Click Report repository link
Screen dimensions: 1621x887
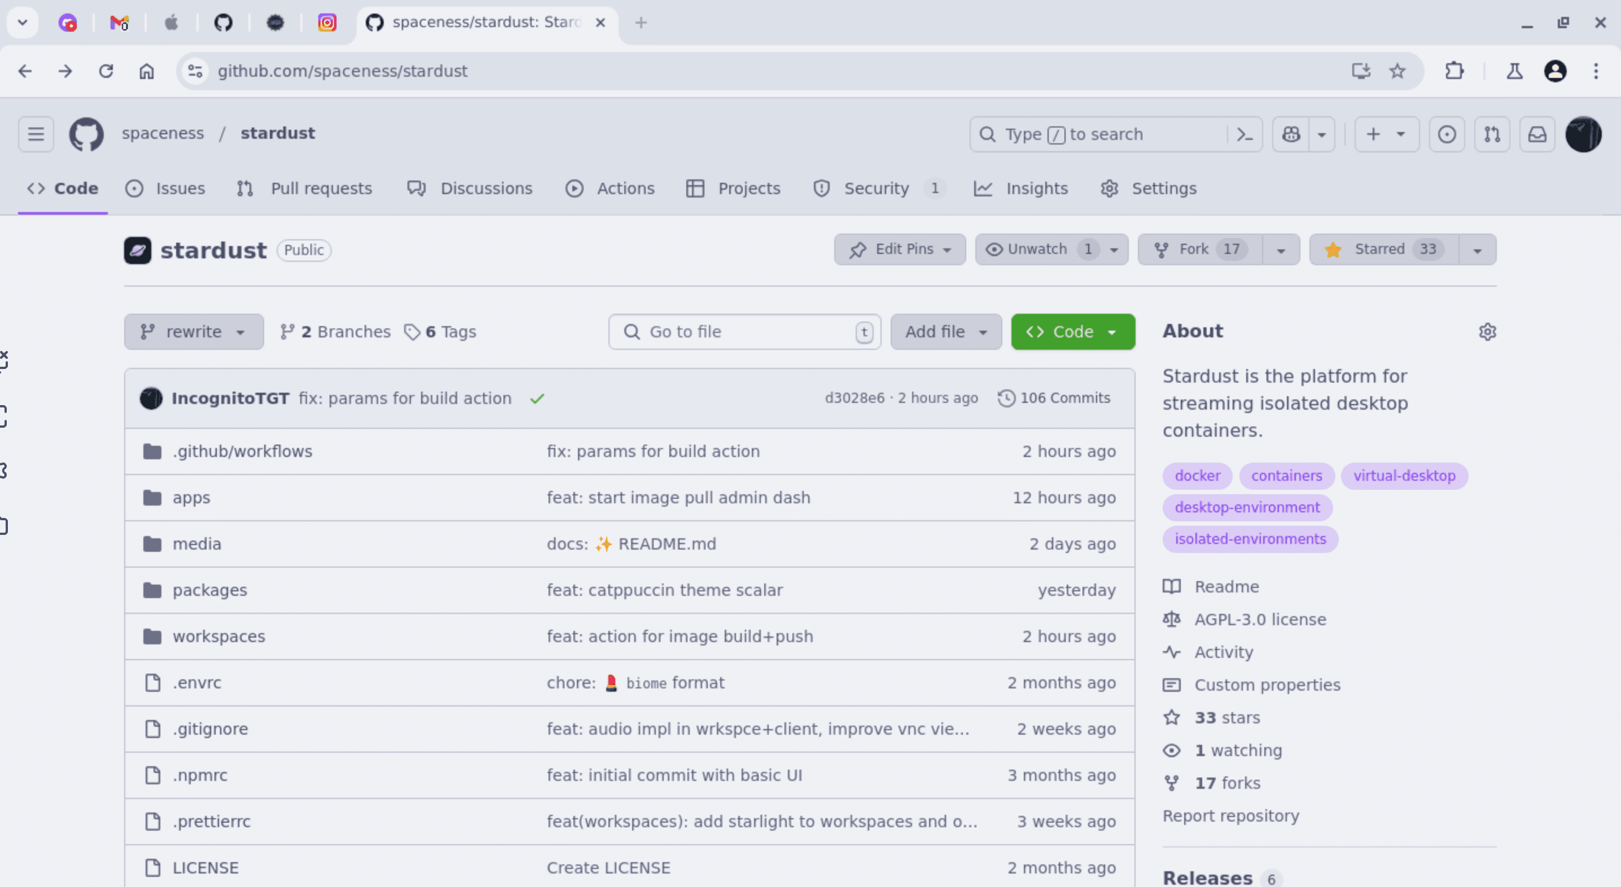click(1230, 816)
